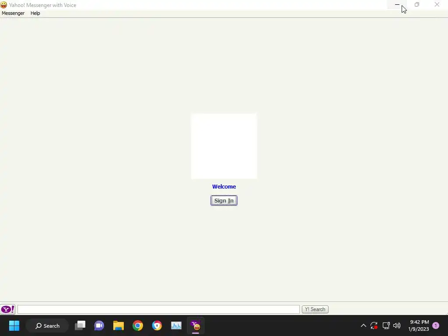
Task: Open the shield browser icon on taskbar
Action: coord(157,325)
